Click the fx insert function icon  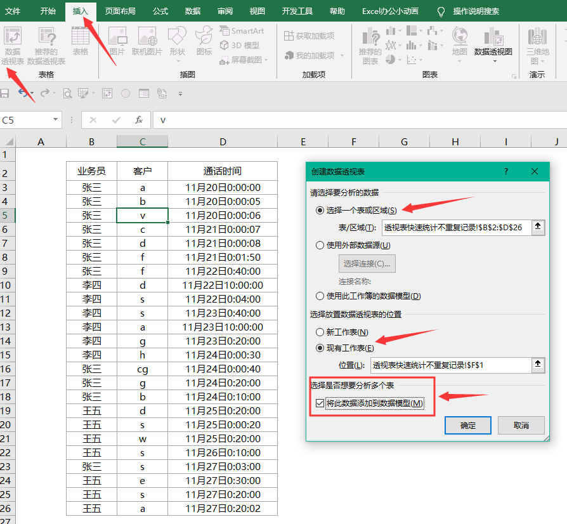(x=139, y=120)
